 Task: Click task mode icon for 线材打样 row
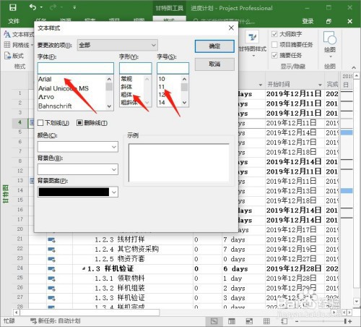[51, 240]
